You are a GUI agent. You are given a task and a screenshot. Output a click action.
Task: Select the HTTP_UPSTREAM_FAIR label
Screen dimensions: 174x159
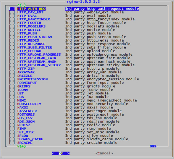[37, 58]
